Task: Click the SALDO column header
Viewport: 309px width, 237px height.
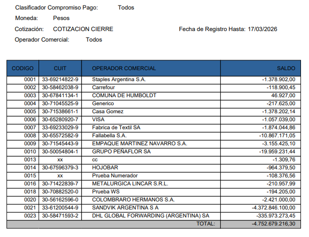Action: point(260,68)
